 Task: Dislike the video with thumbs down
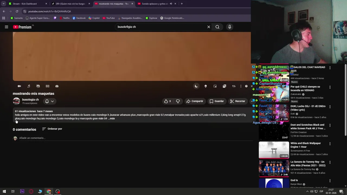pyautogui.click(x=178, y=101)
